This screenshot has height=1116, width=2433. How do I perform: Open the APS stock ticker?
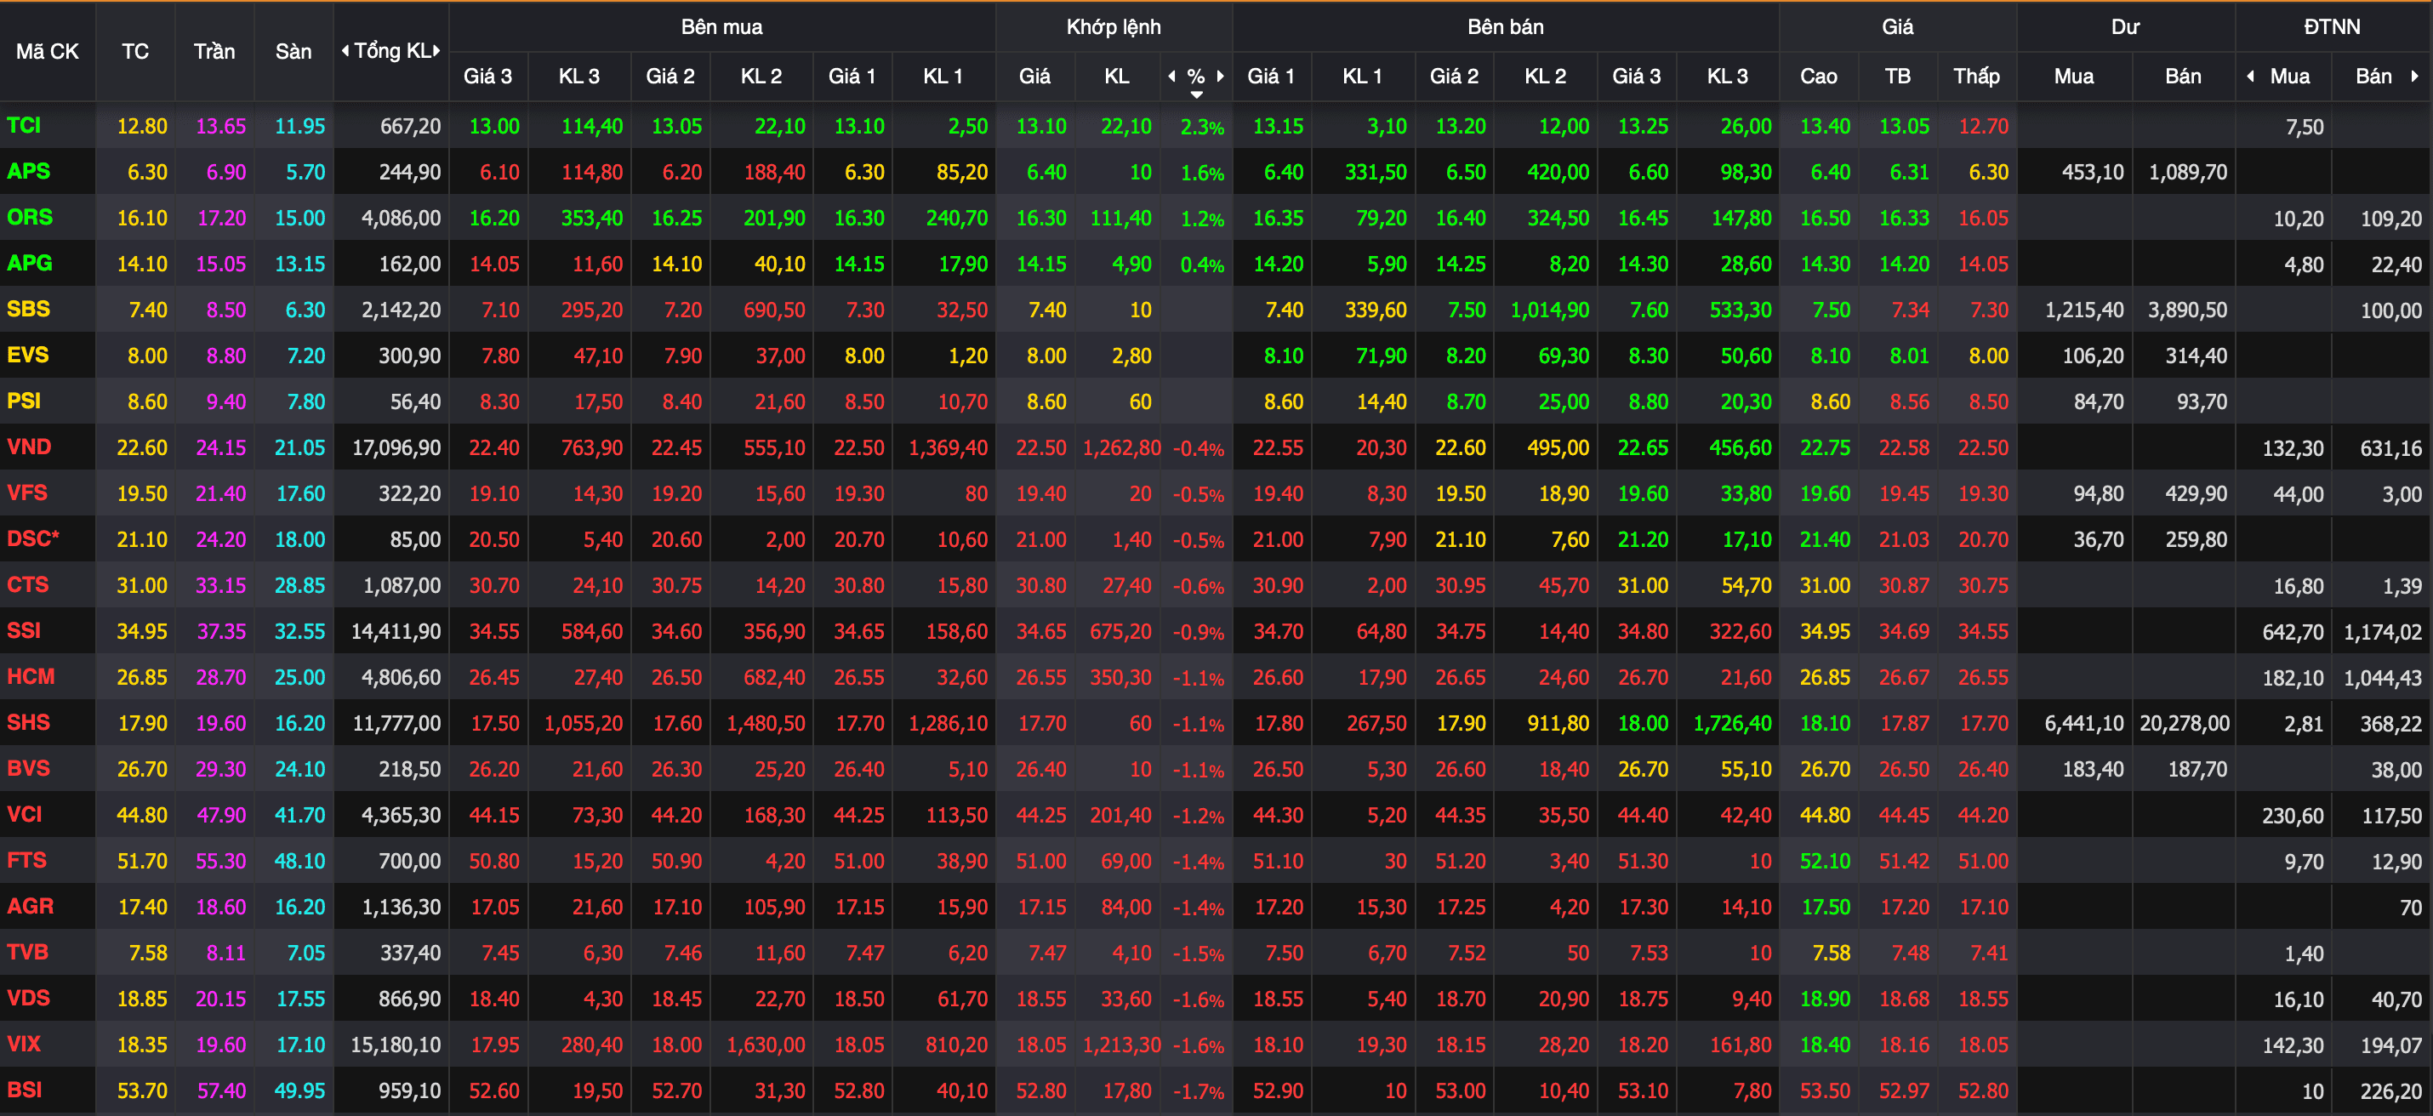click(28, 172)
